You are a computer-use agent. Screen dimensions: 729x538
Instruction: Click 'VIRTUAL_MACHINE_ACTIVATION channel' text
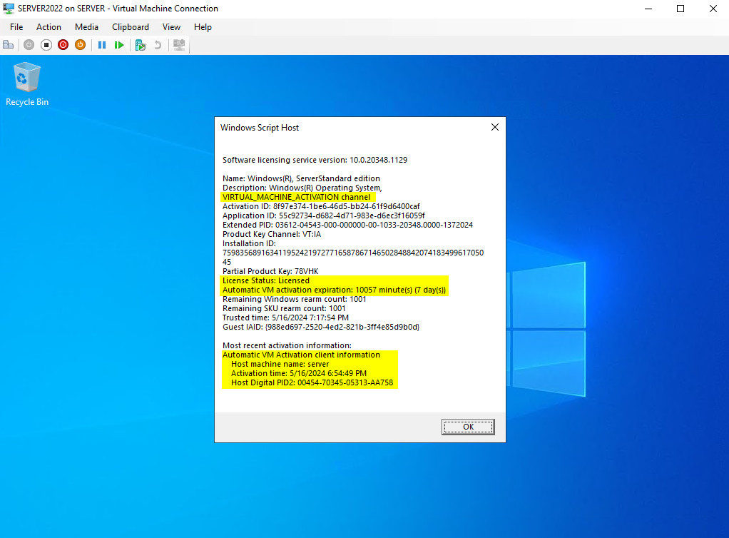296,197
